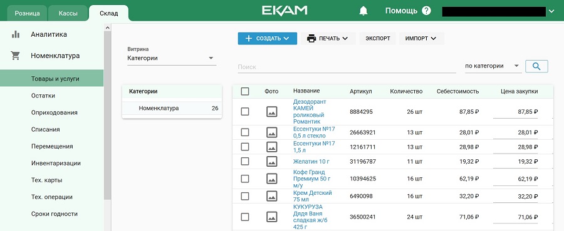The width and height of the screenshot is (564, 231).
Task: Click the plus icon on Создать
Action: click(249, 38)
